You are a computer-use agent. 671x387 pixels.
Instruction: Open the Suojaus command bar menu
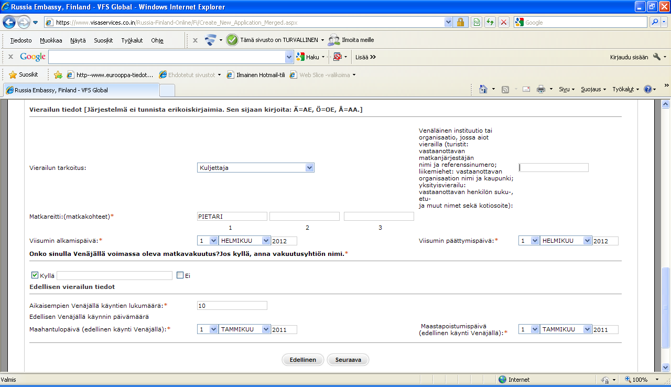point(593,90)
